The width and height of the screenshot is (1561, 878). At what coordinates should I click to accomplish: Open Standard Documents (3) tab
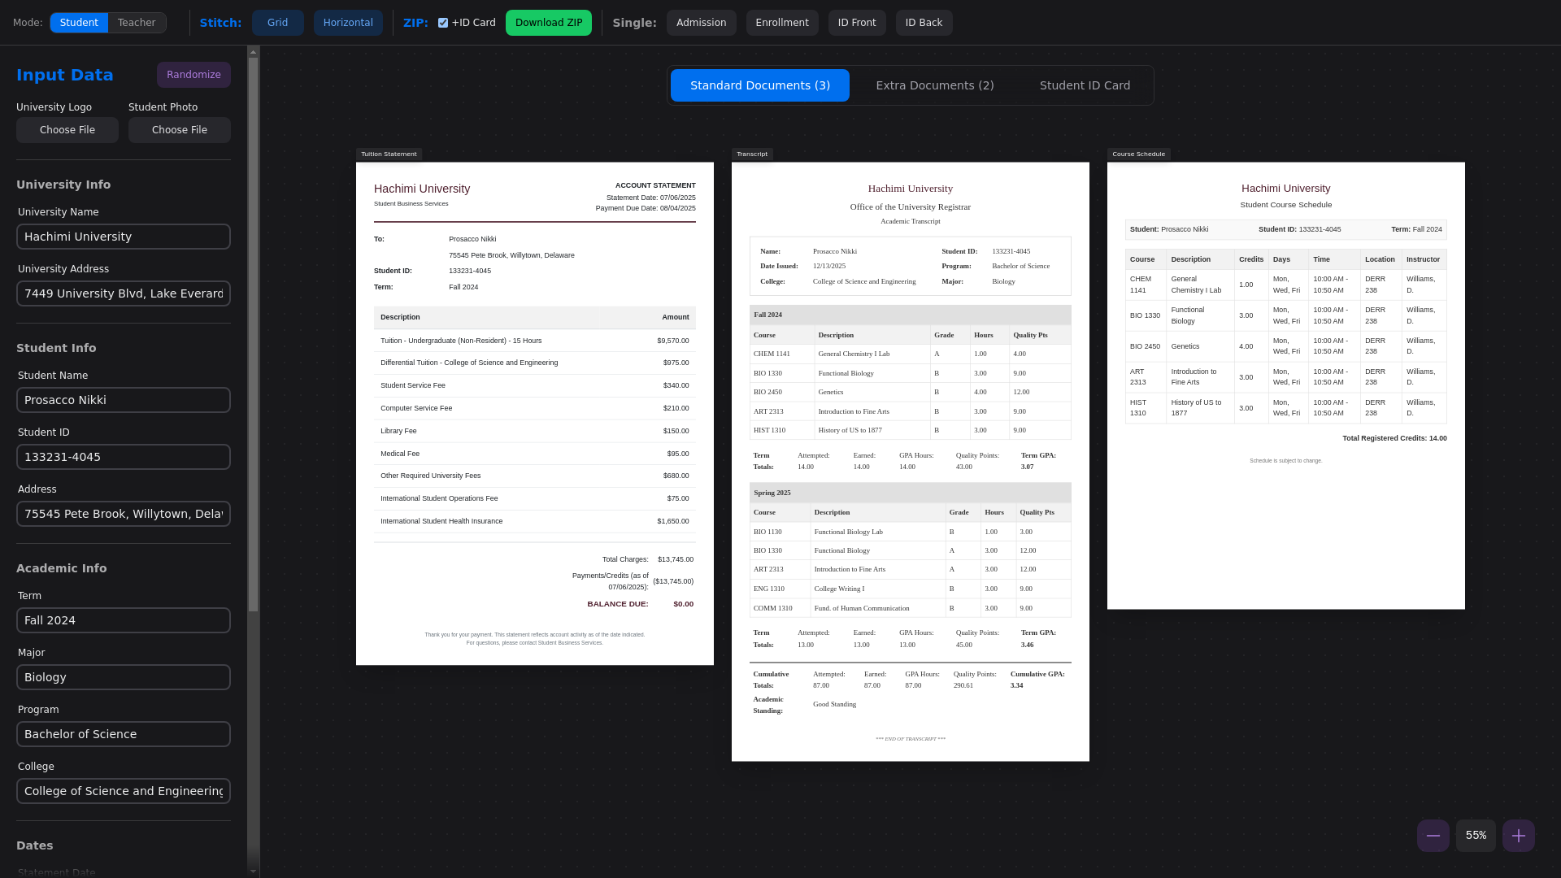[x=760, y=85]
